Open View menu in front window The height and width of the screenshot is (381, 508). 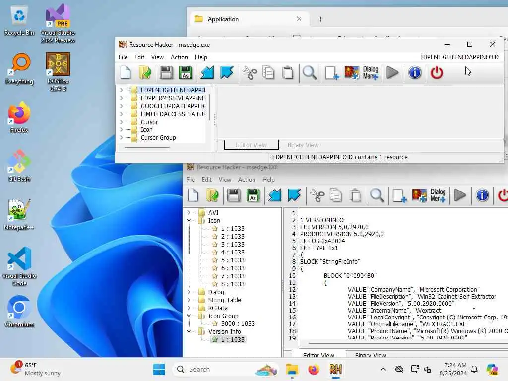pos(157,57)
